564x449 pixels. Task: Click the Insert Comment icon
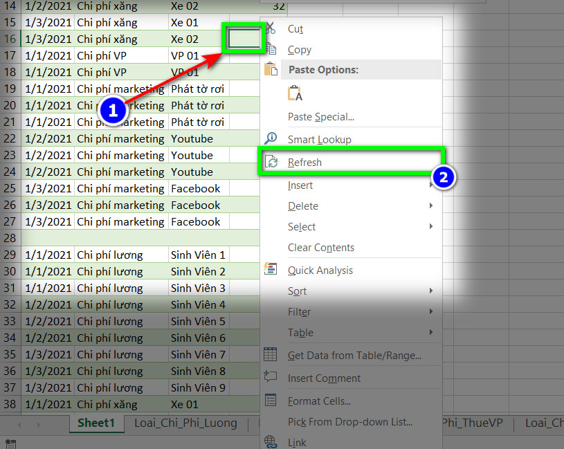(270, 377)
